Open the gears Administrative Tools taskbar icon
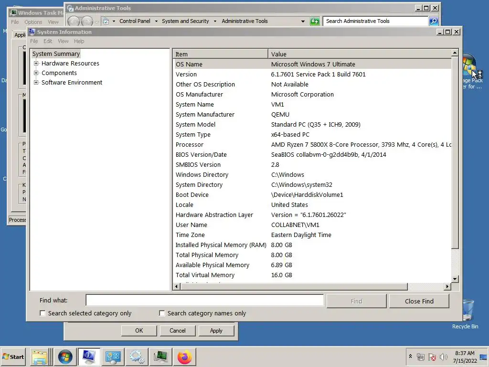Image resolution: width=489 pixels, height=367 pixels. 137,356
